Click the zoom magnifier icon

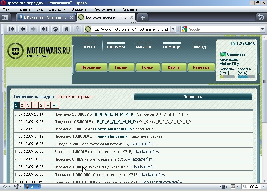[x=245, y=187]
